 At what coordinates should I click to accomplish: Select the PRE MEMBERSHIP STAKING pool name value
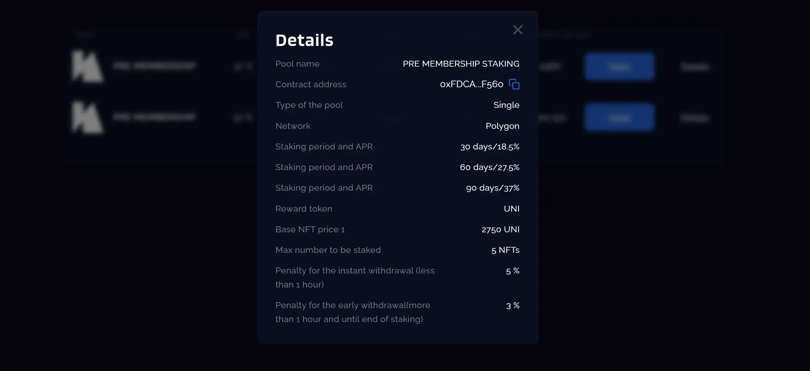[461, 64]
